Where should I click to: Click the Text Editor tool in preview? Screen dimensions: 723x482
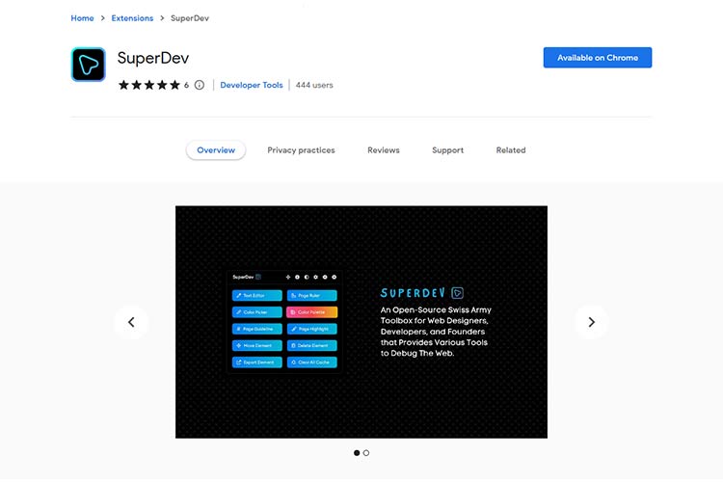(x=256, y=295)
